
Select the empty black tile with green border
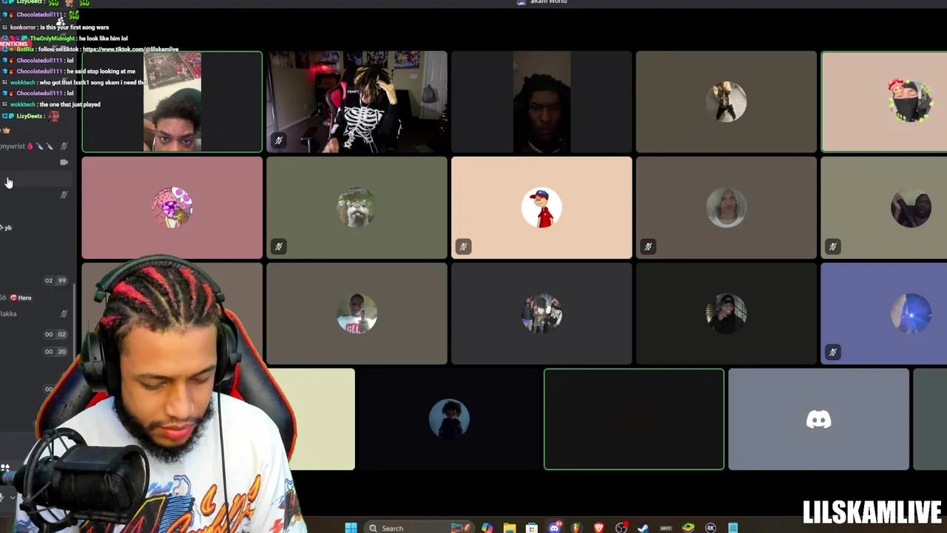coord(634,420)
